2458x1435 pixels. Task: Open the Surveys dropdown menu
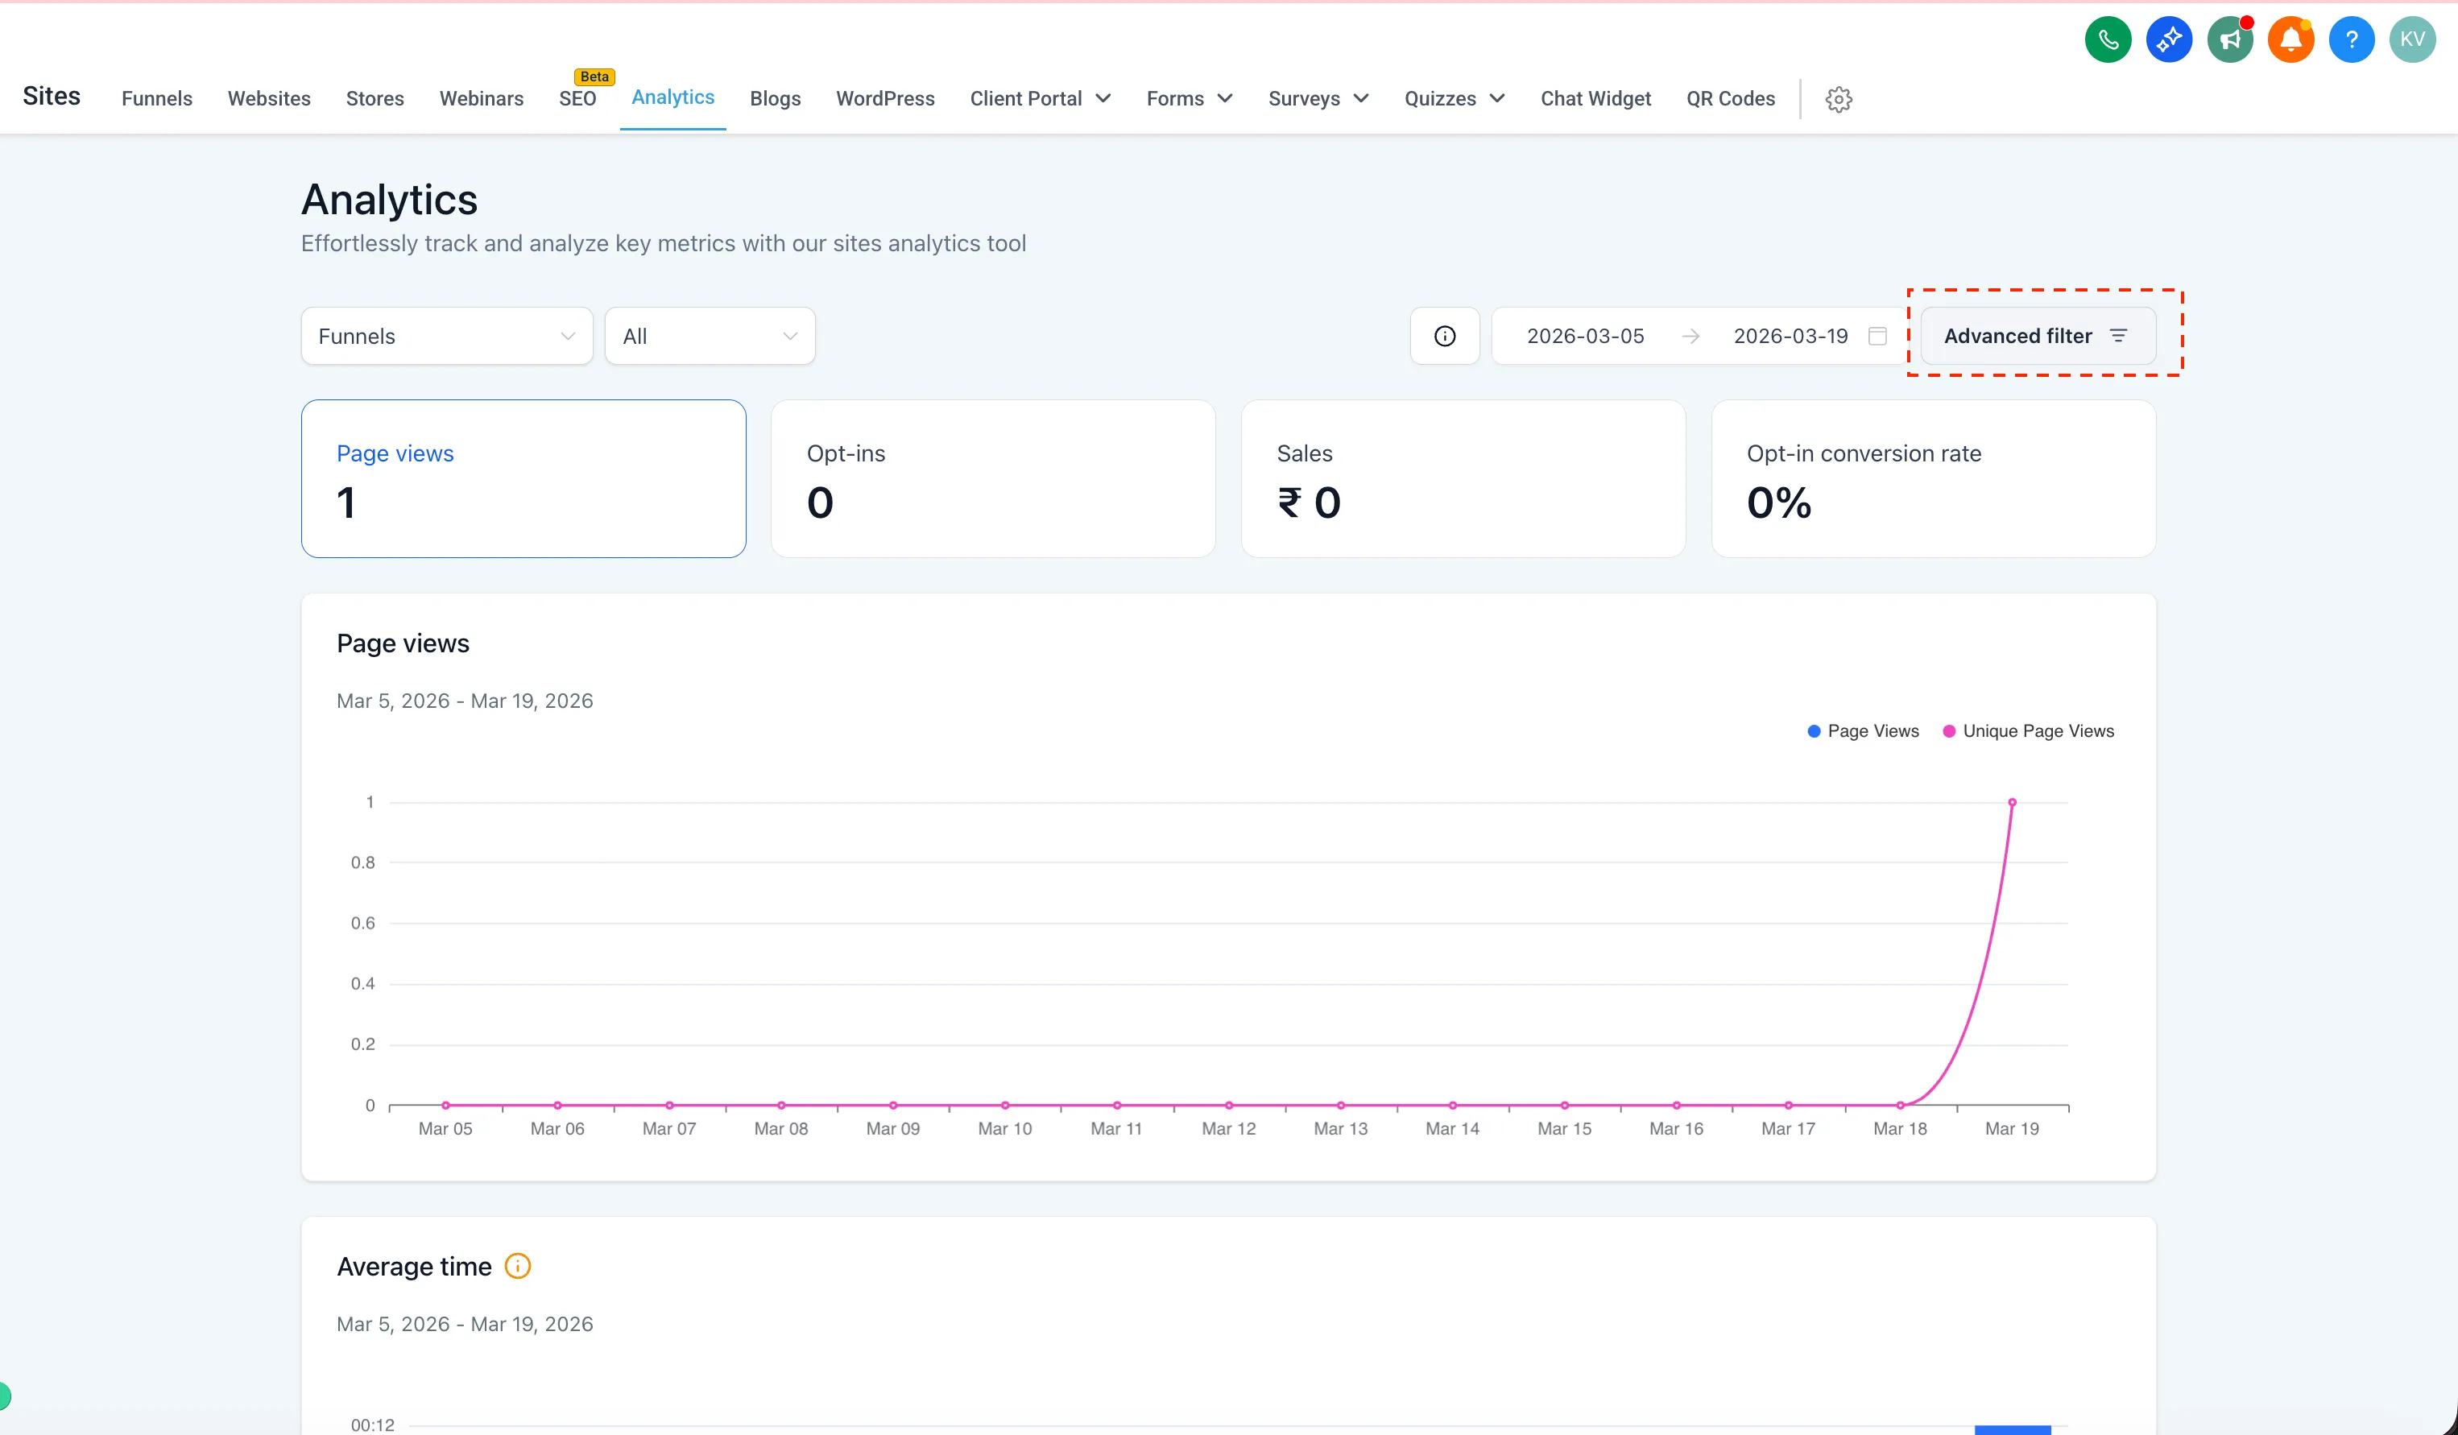tap(1318, 98)
